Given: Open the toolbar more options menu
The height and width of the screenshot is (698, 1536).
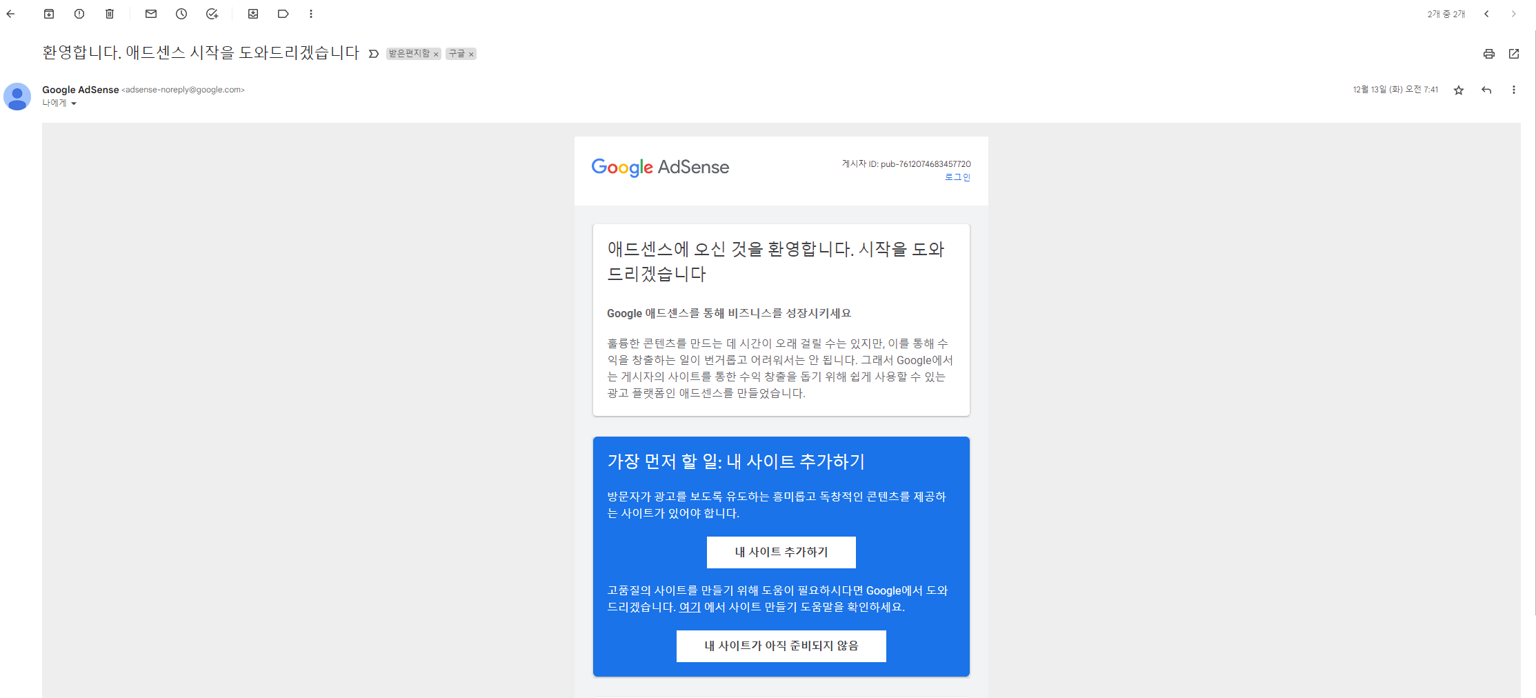Looking at the screenshot, I should pyautogui.click(x=311, y=14).
